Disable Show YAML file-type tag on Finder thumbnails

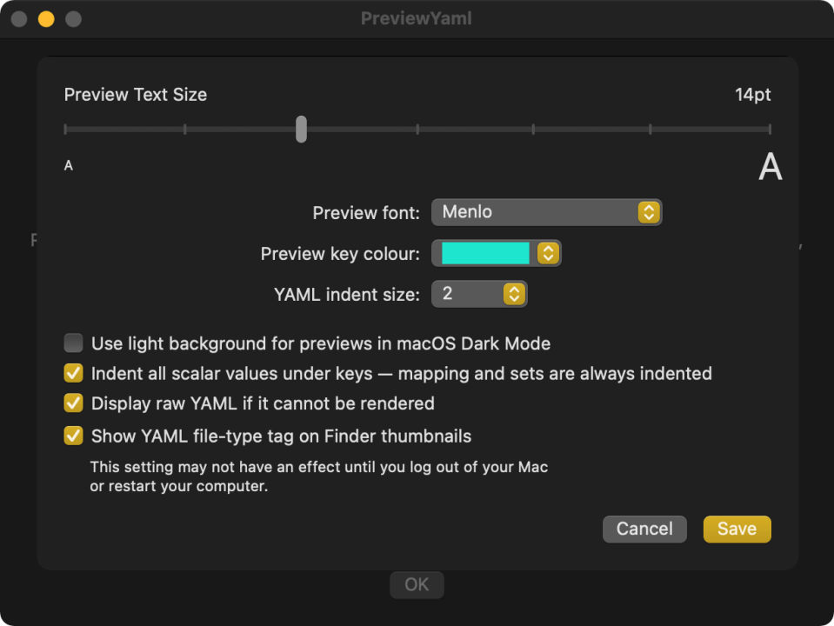coord(74,436)
